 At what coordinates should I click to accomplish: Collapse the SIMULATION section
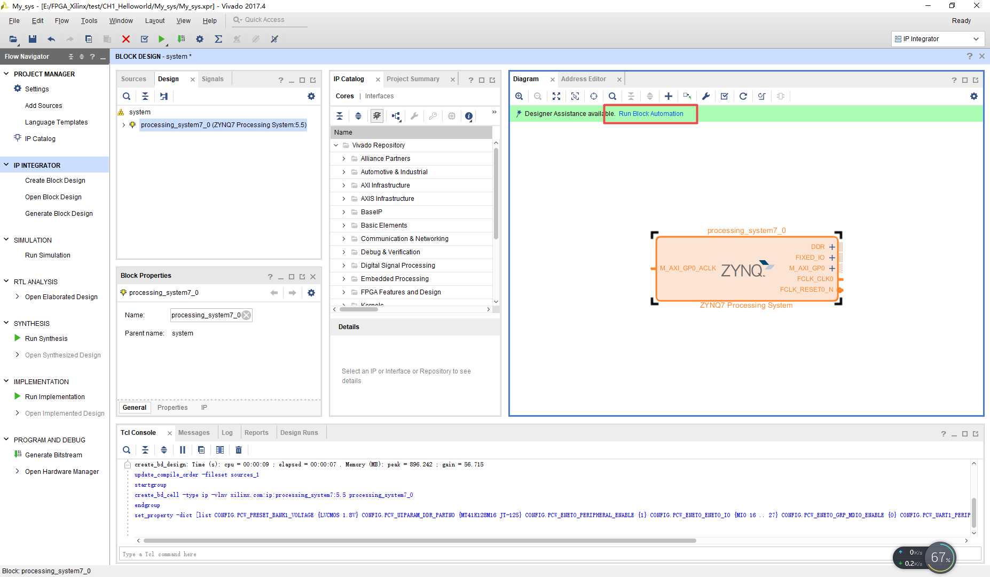[6, 240]
